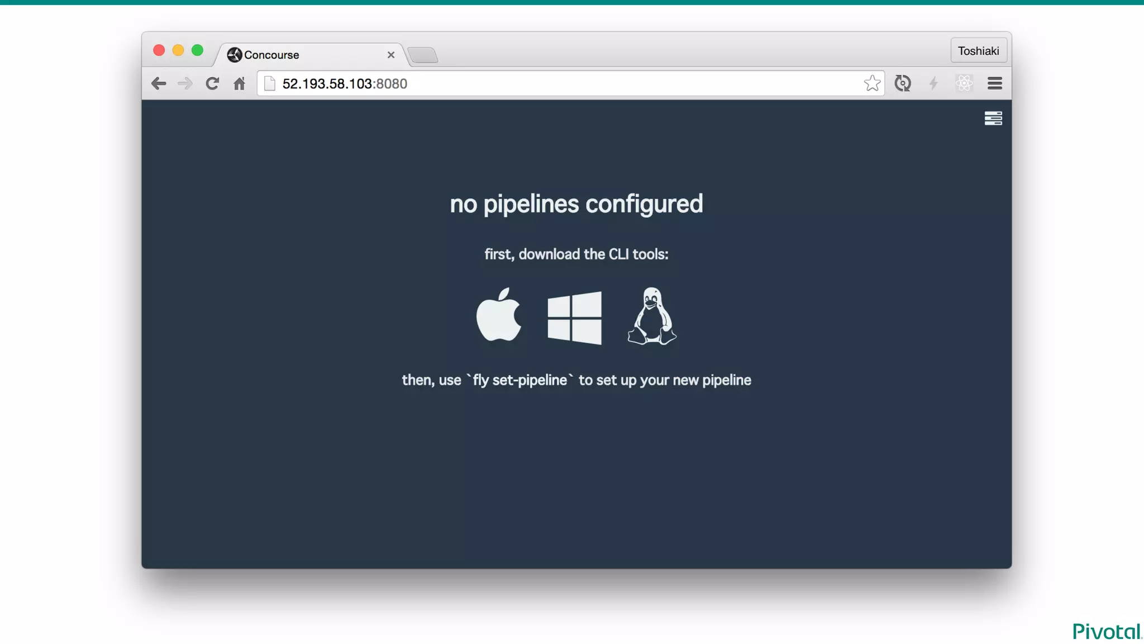Image resolution: width=1144 pixels, height=644 pixels.
Task: Open a new tab with the blank tab button
Action: (x=423, y=55)
